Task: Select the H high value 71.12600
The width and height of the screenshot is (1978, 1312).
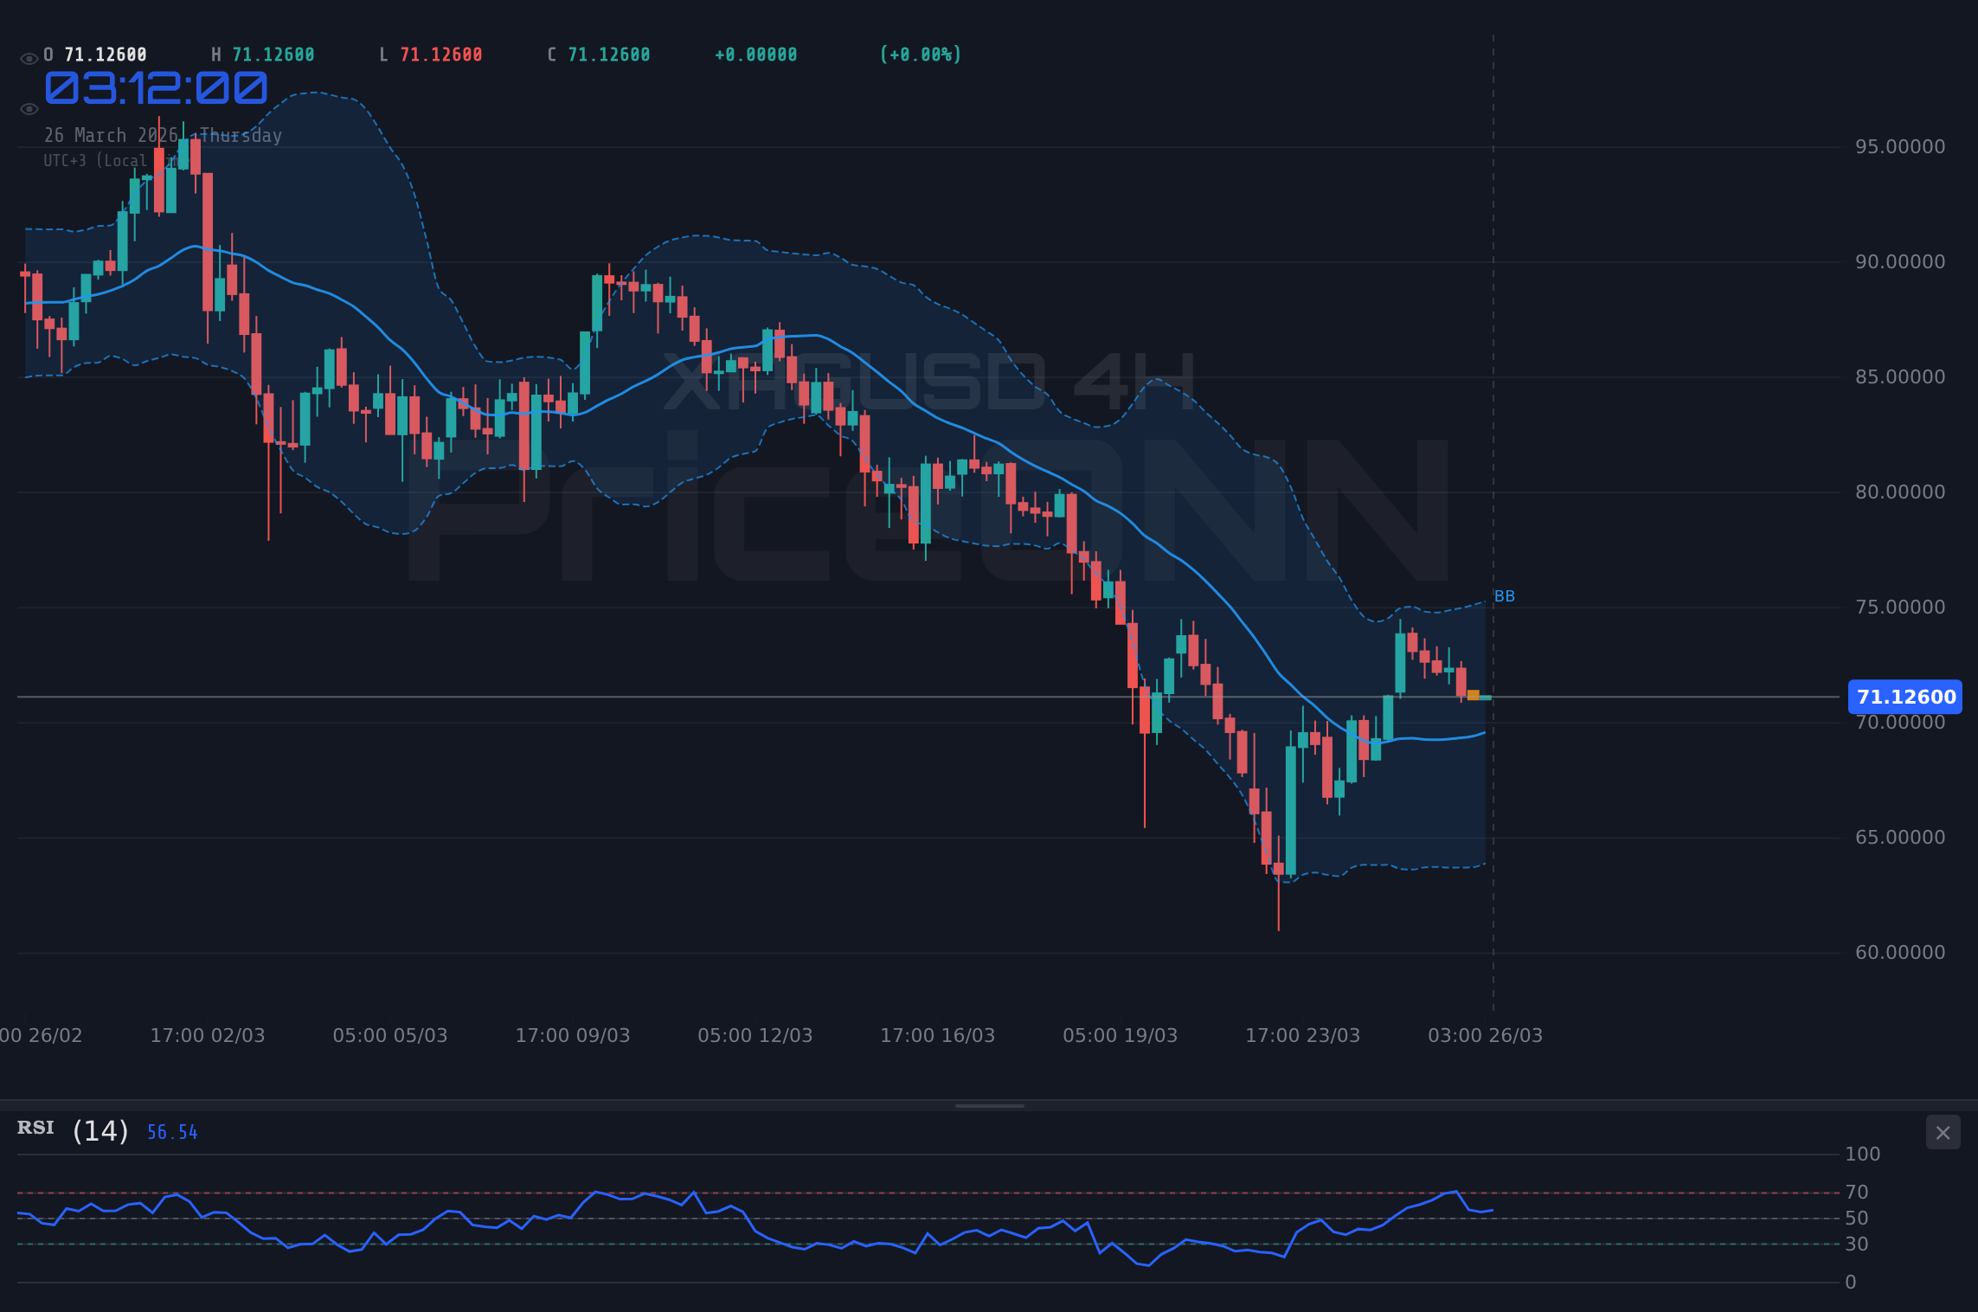Action: (x=273, y=54)
